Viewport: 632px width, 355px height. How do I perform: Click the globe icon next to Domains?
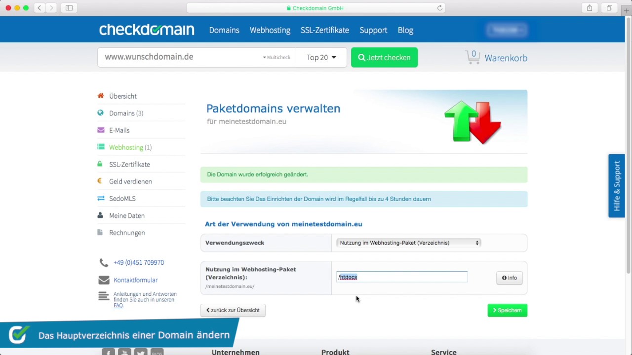pos(101,113)
